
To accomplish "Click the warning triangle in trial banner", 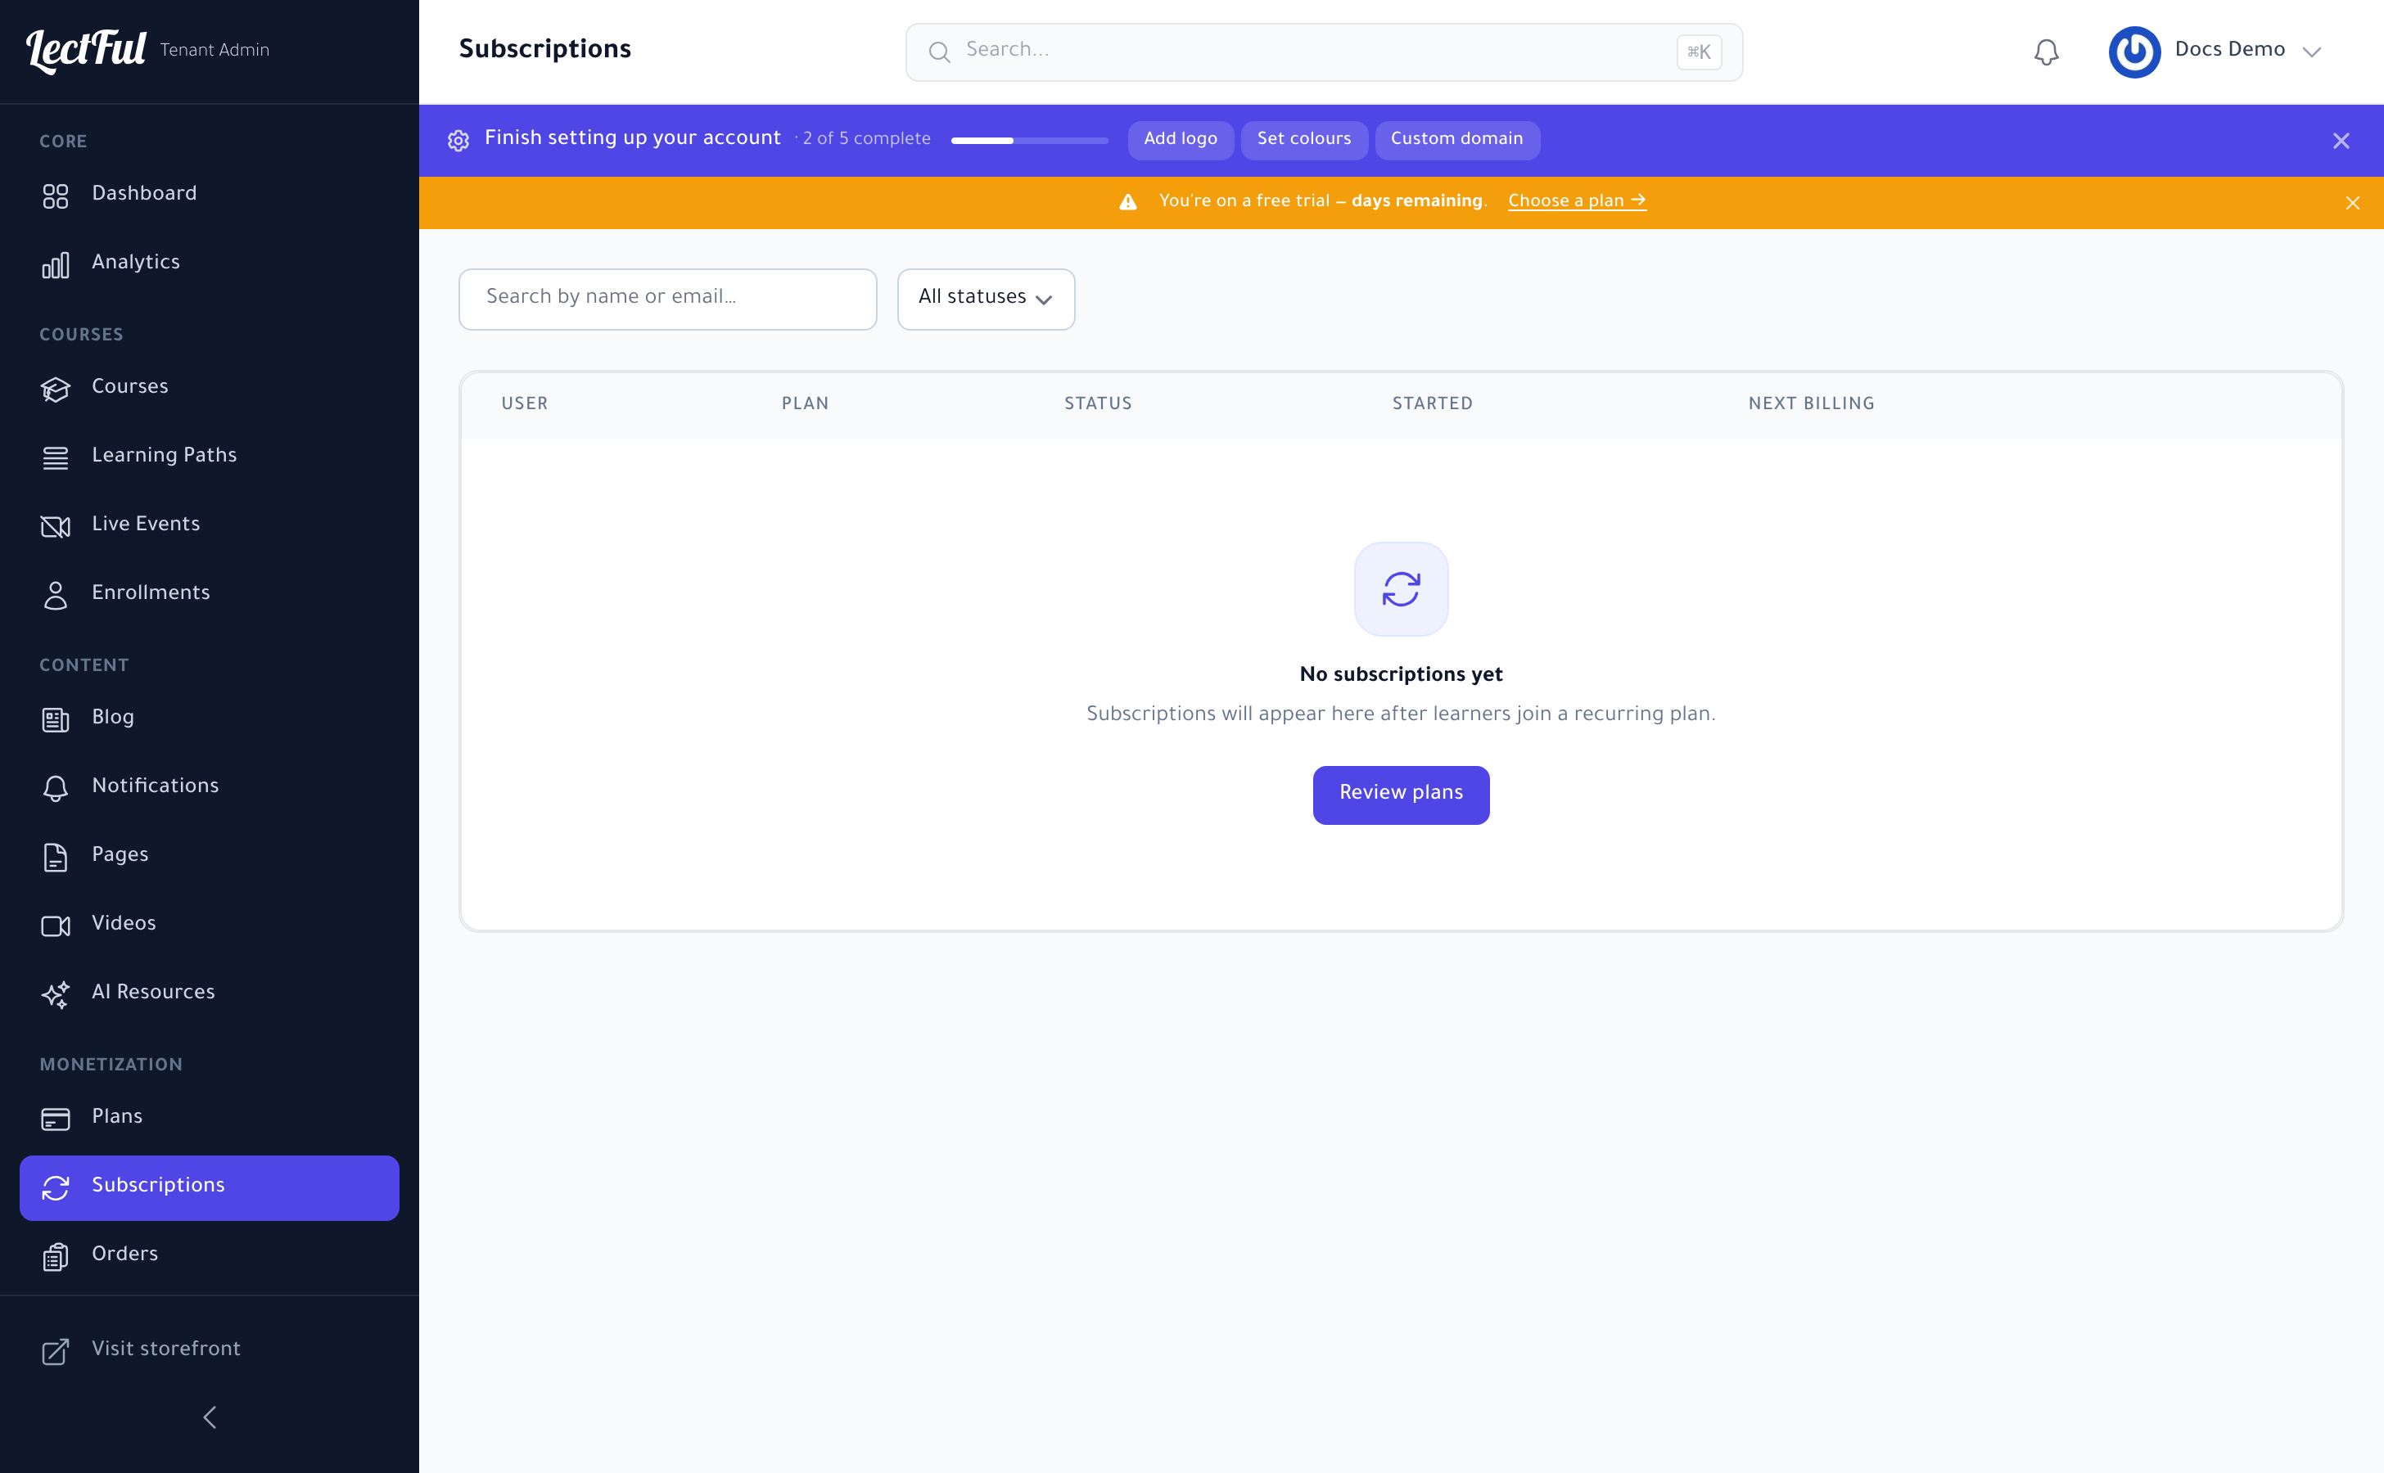I will point(1127,201).
